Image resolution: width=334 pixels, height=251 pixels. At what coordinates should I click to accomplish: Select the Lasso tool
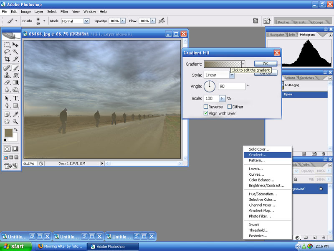coord(7,51)
